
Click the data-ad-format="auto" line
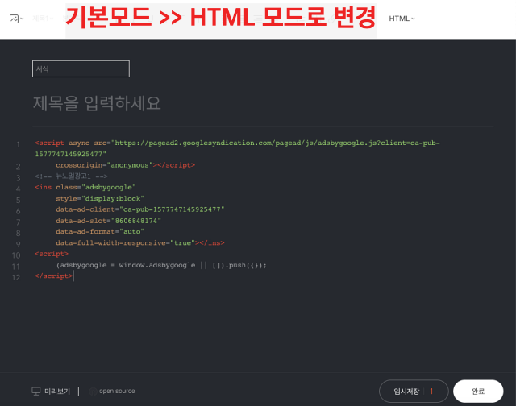[x=100, y=232]
